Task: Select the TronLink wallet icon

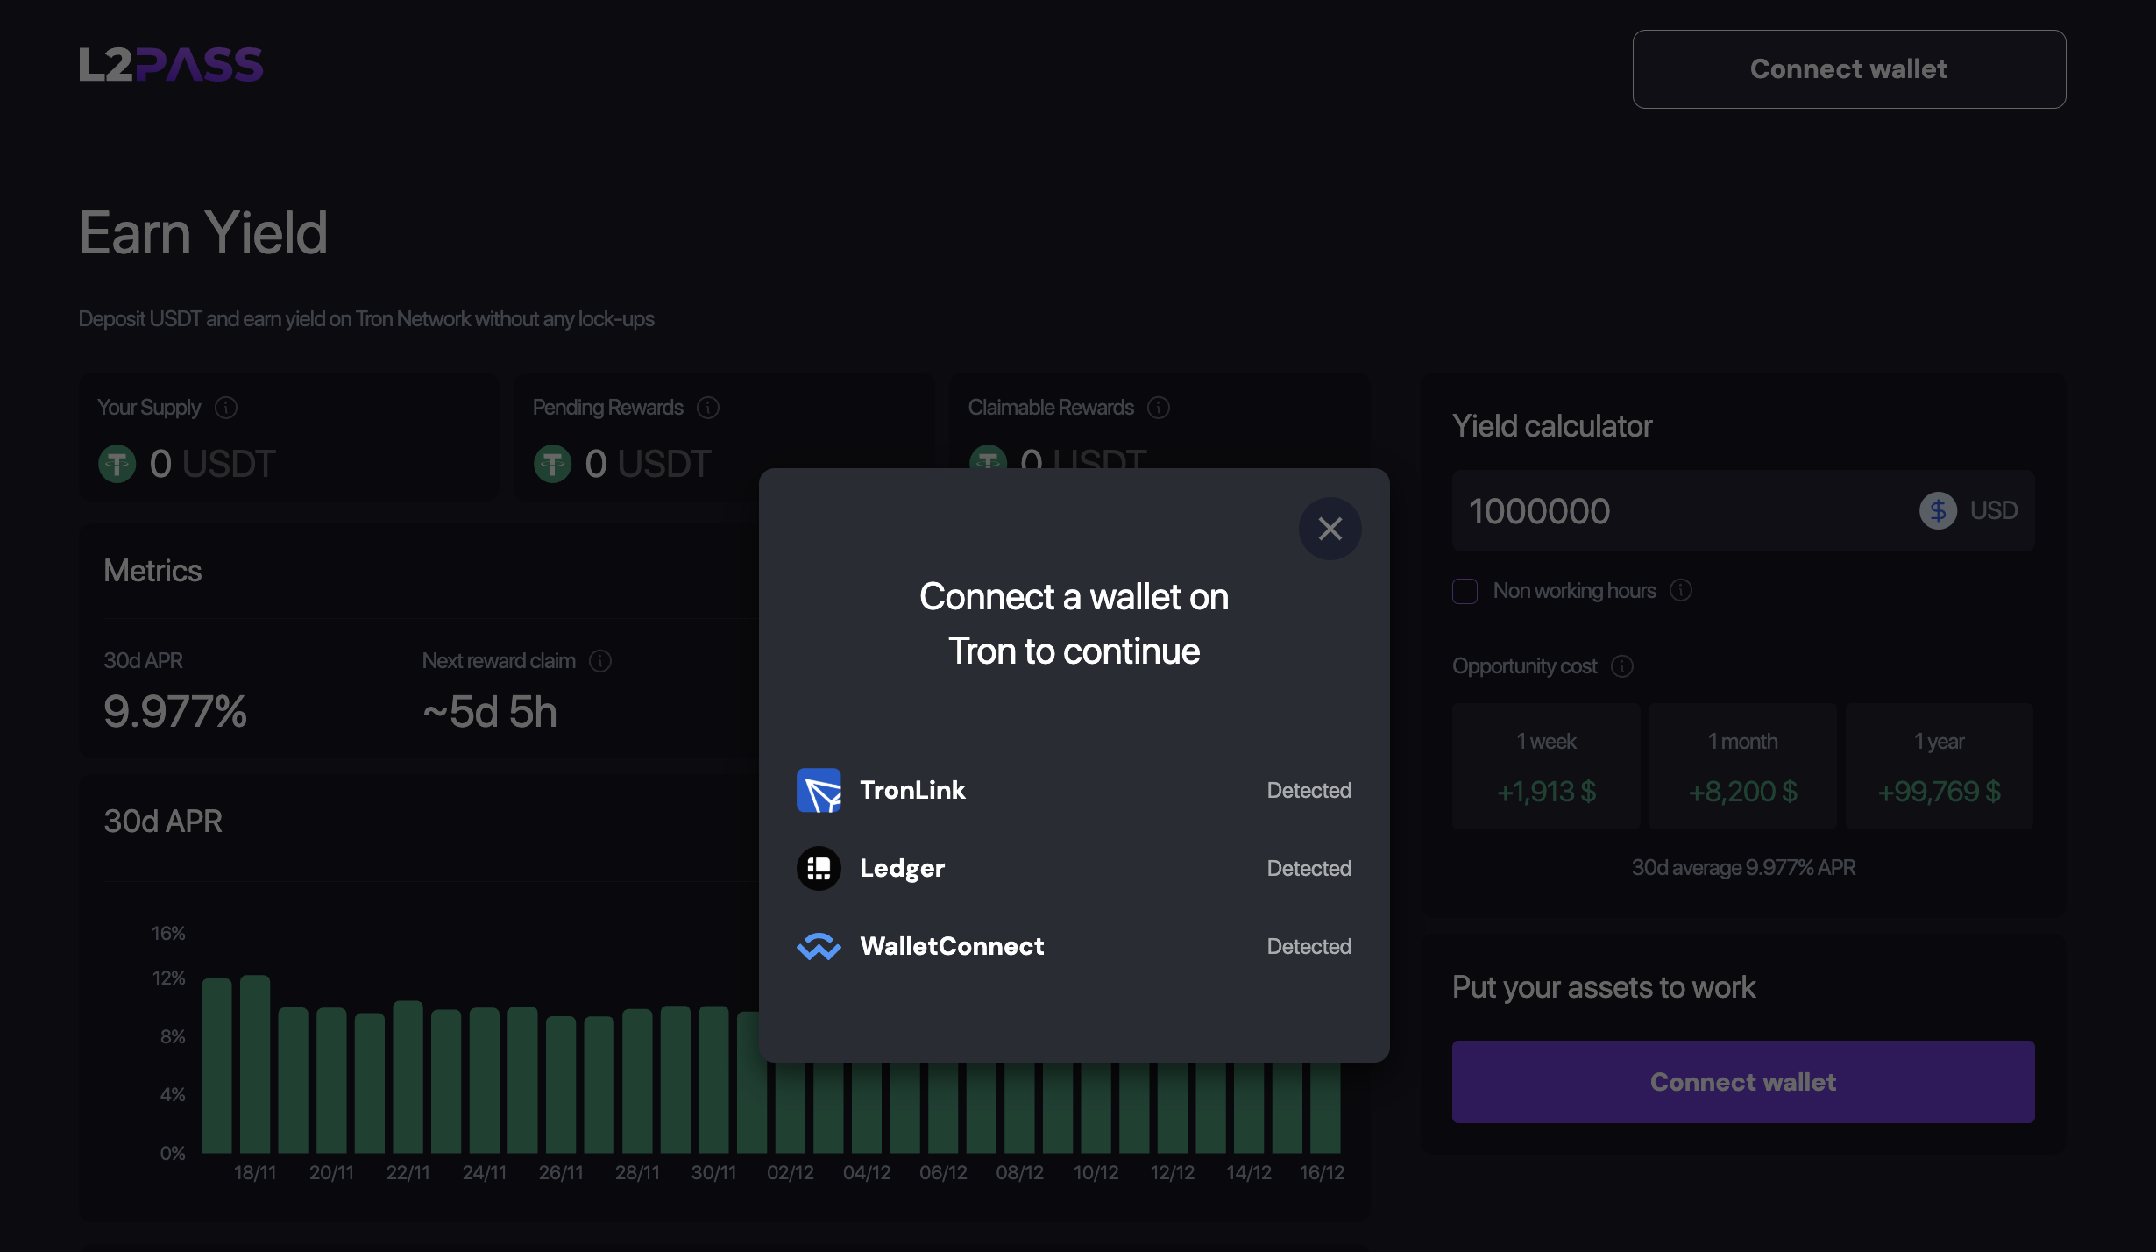Action: coord(818,789)
